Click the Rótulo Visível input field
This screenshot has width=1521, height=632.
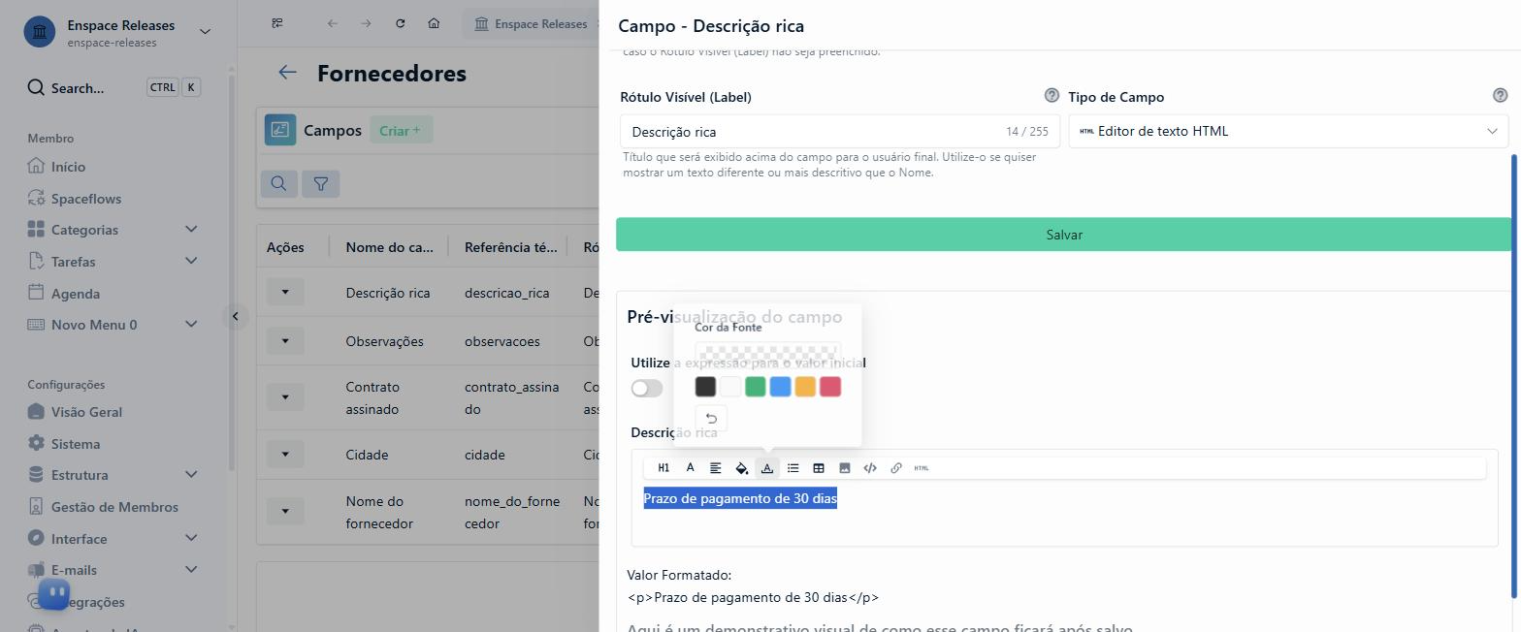click(840, 131)
